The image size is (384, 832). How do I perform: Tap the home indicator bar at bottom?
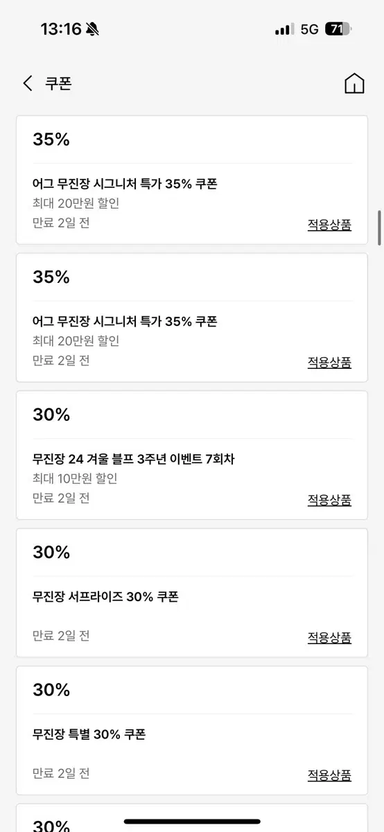192,822
